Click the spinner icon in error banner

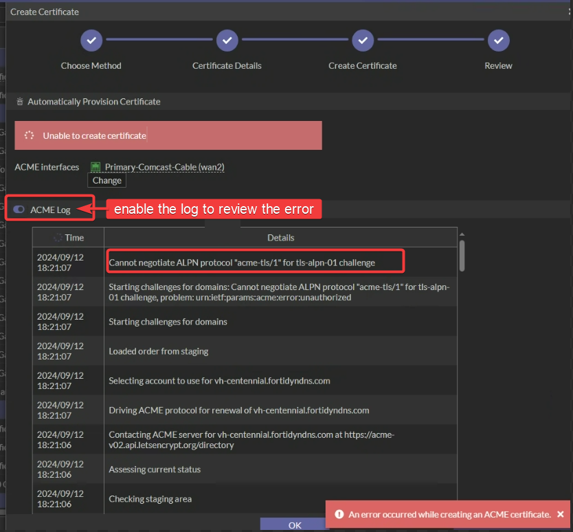click(x=30, y=135)
